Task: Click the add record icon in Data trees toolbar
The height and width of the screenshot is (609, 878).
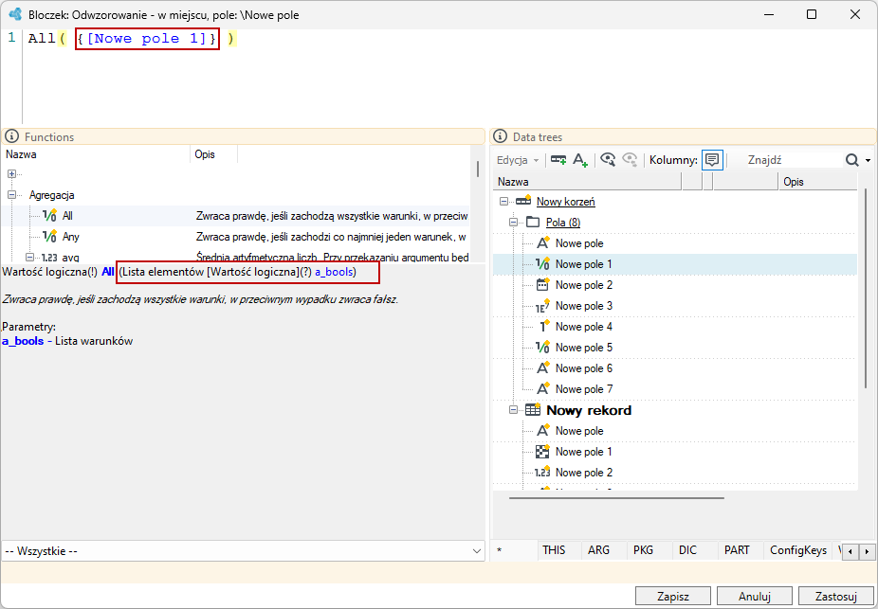Action: tap(558, 159)
